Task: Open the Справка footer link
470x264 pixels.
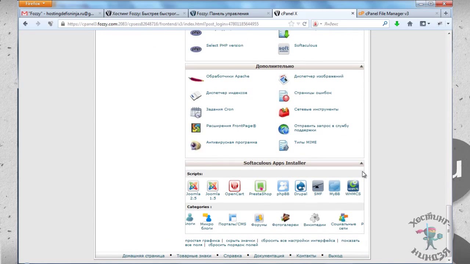Action: click(x=233, y=256)
